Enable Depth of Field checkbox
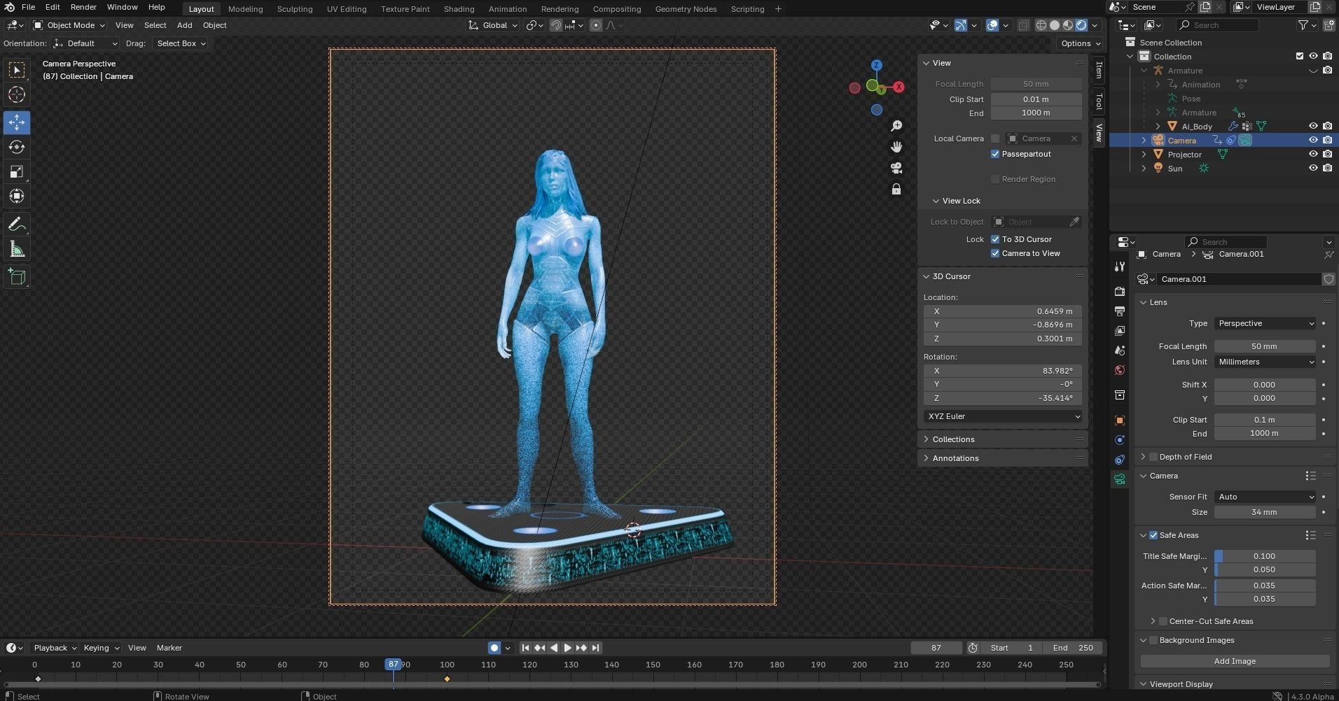Viewport: 1339px width, 701px height. (1153, 457)
